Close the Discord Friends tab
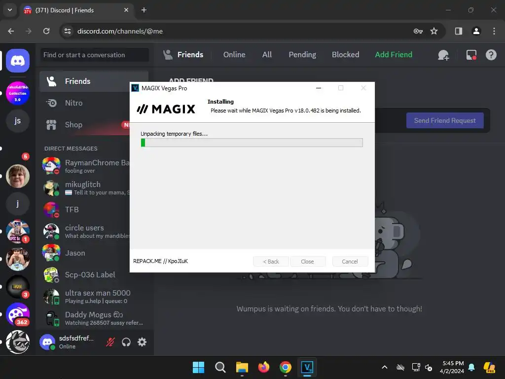This screenshot has height=379, width=505. (x=126, y=10)
